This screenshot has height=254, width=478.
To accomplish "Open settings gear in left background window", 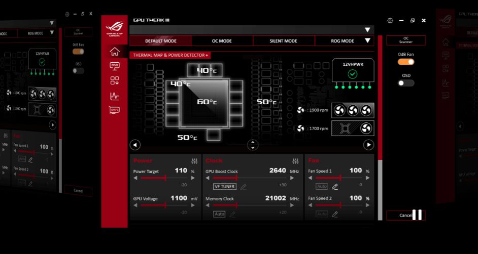I will pyautogui.click(x=67, y=14).
